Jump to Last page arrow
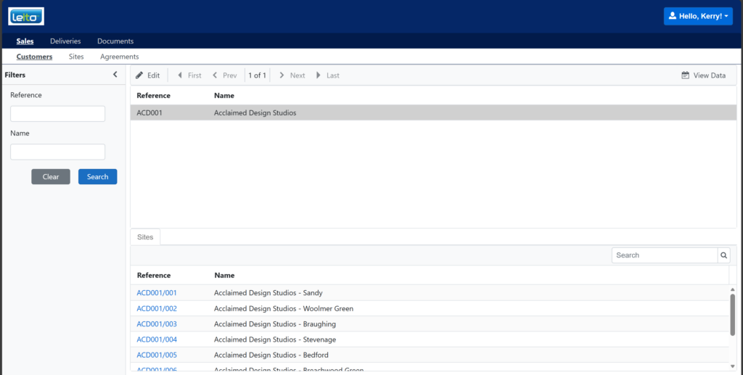This screenshot has width=743, height=375. tap(318, 75)
